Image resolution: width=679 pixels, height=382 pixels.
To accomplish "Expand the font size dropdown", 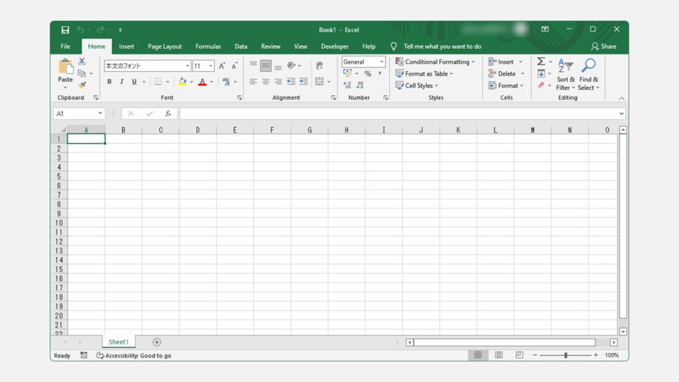I will point(211,66).
